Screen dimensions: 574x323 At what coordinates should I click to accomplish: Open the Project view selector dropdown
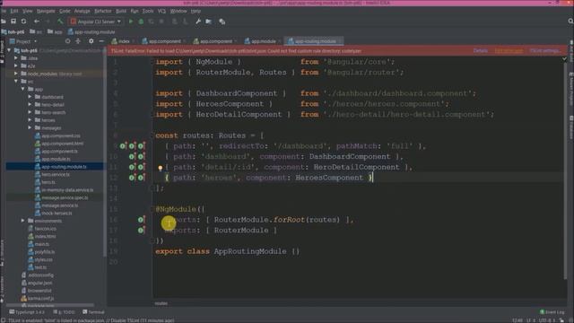(23, 41)
